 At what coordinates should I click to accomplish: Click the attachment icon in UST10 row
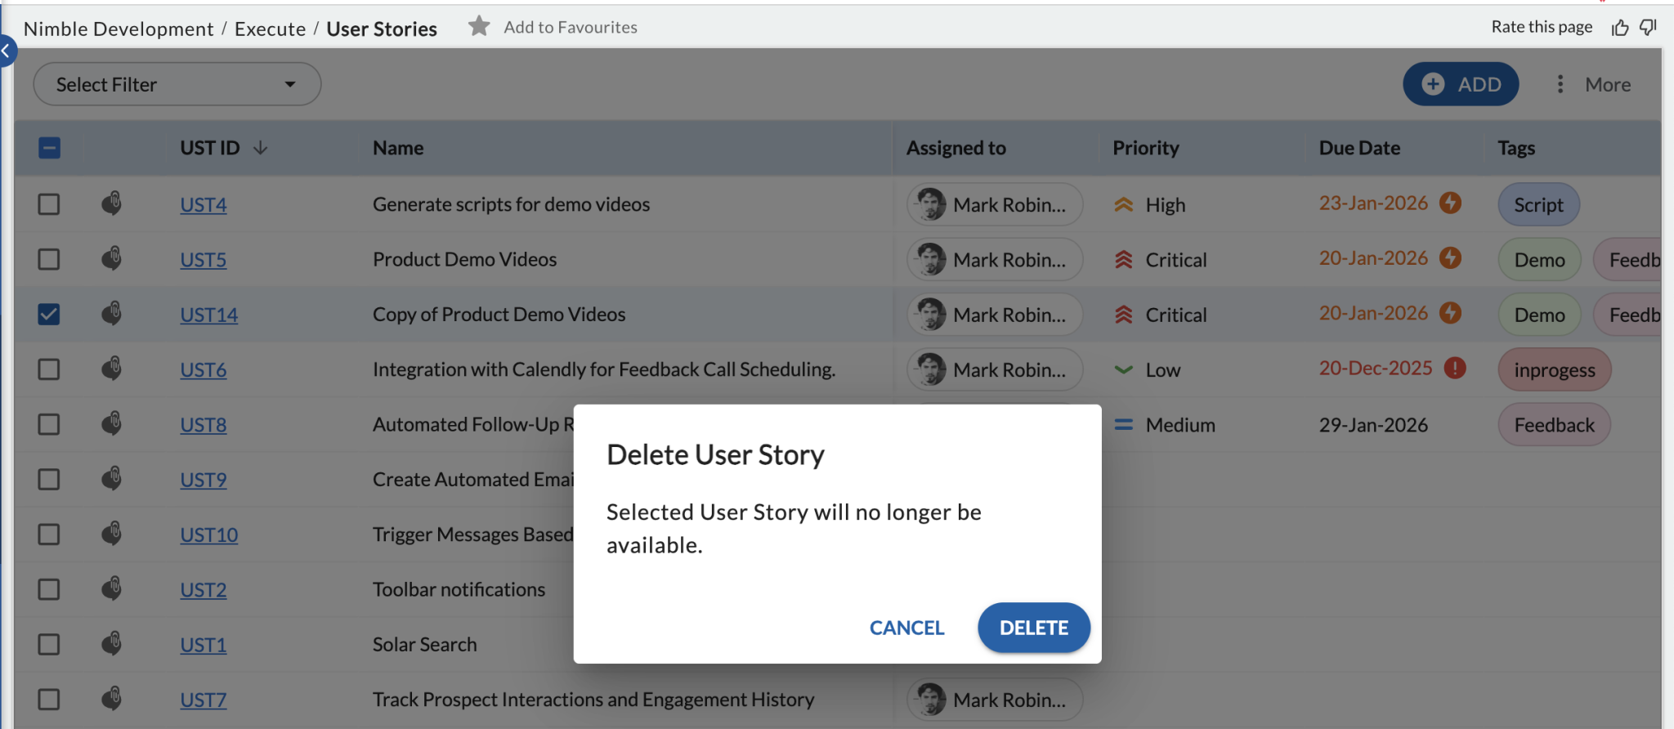pos(112,534)
